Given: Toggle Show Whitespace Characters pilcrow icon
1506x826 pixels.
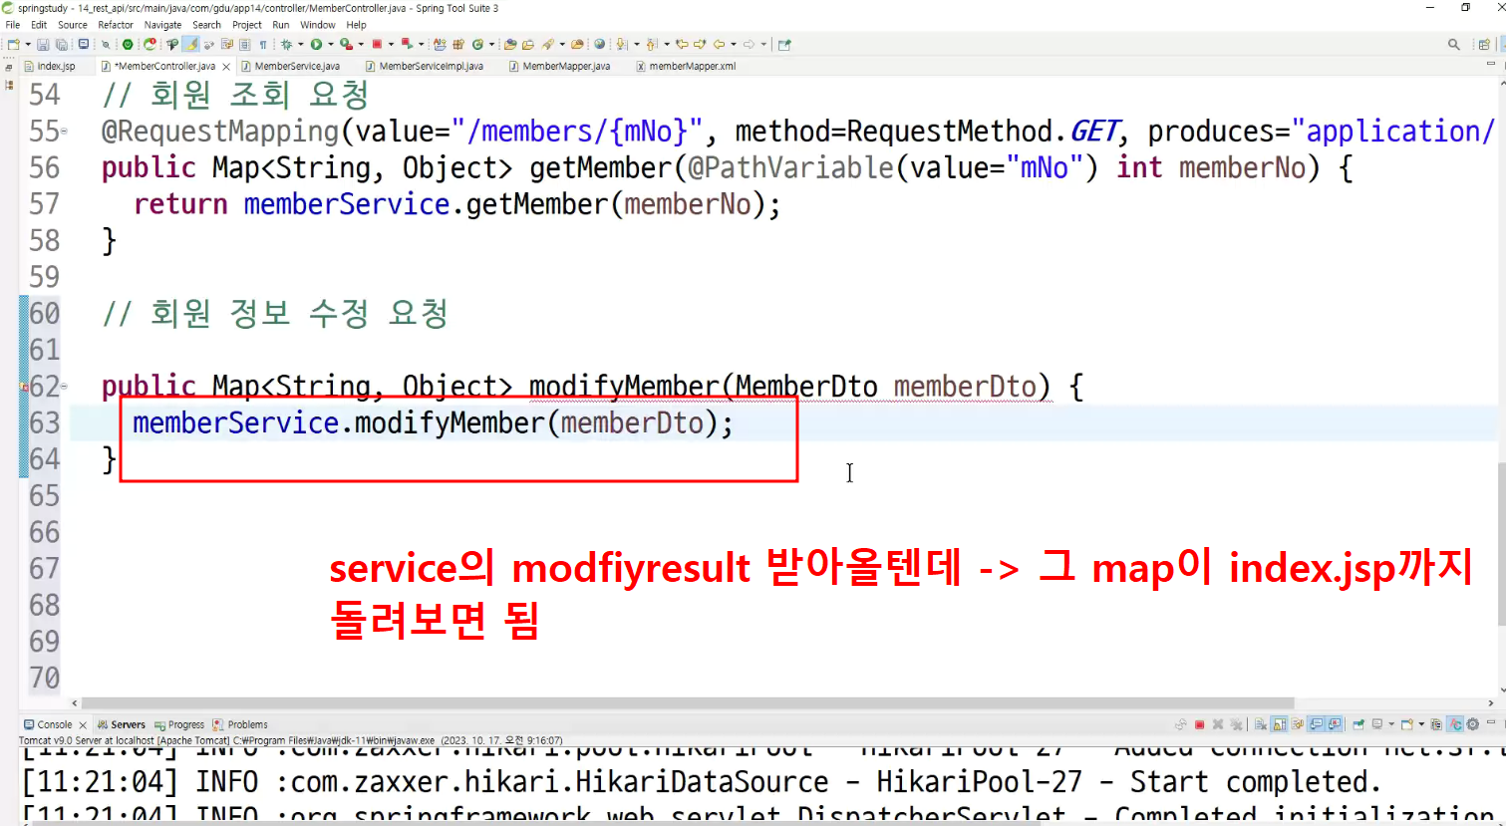Looking at the screenshot, I should click(263, 44).
